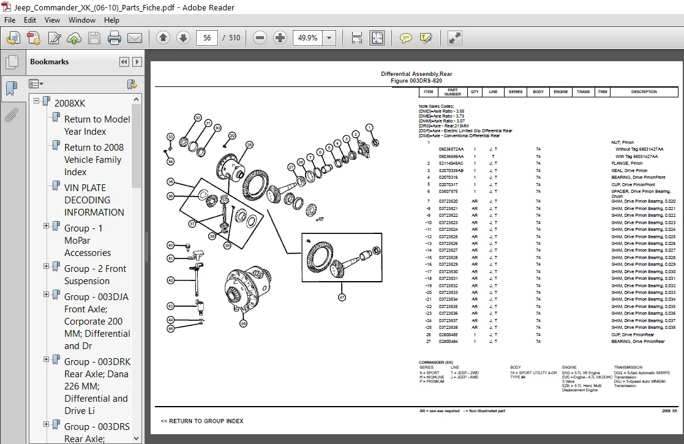Click part number 06036572AA
Screen dimensions: 684x444
click(451, 149)
